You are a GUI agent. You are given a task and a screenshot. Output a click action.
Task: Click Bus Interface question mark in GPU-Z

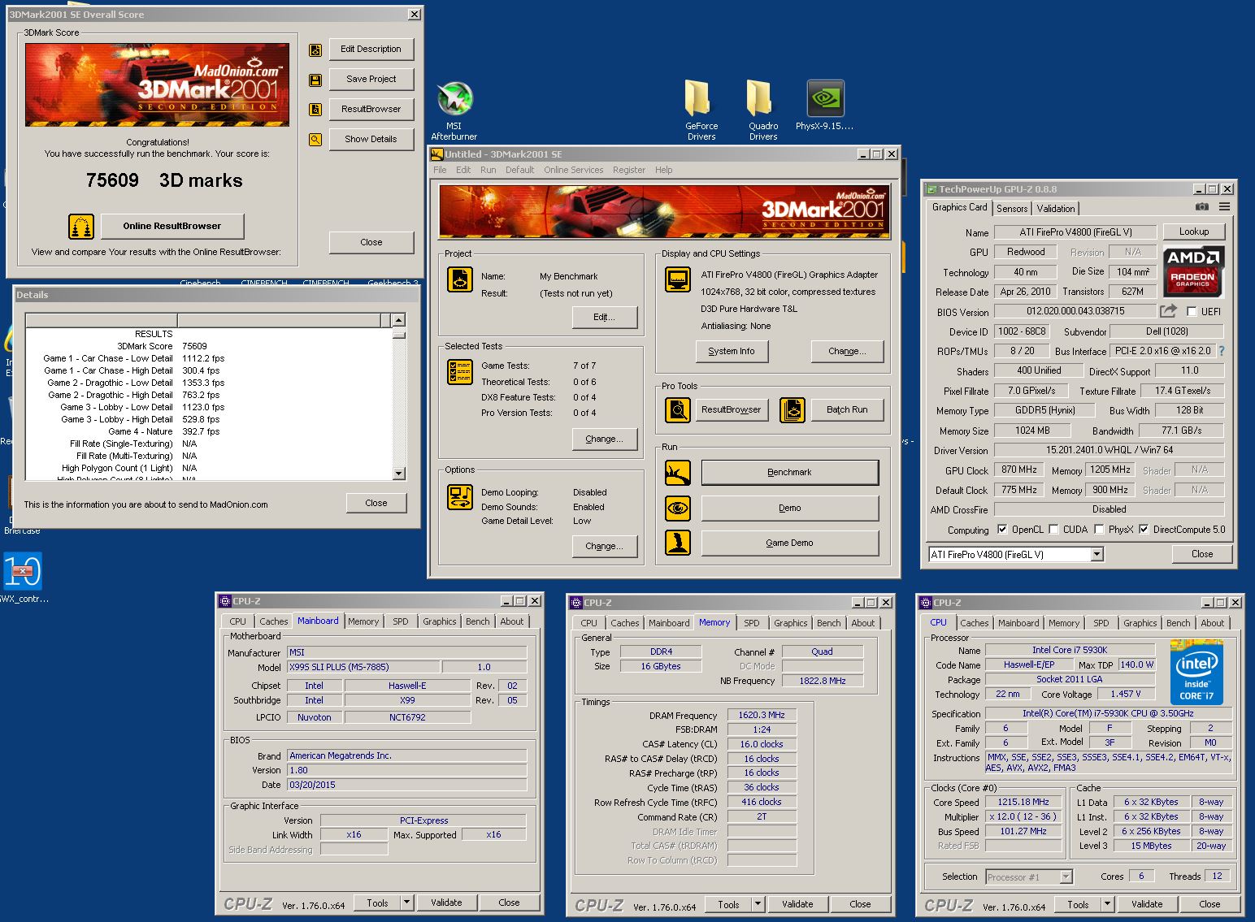(x=1221, y=351)
